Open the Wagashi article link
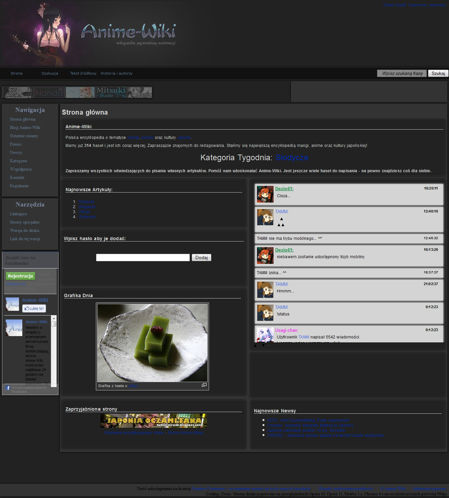 (x=87, y=207)
